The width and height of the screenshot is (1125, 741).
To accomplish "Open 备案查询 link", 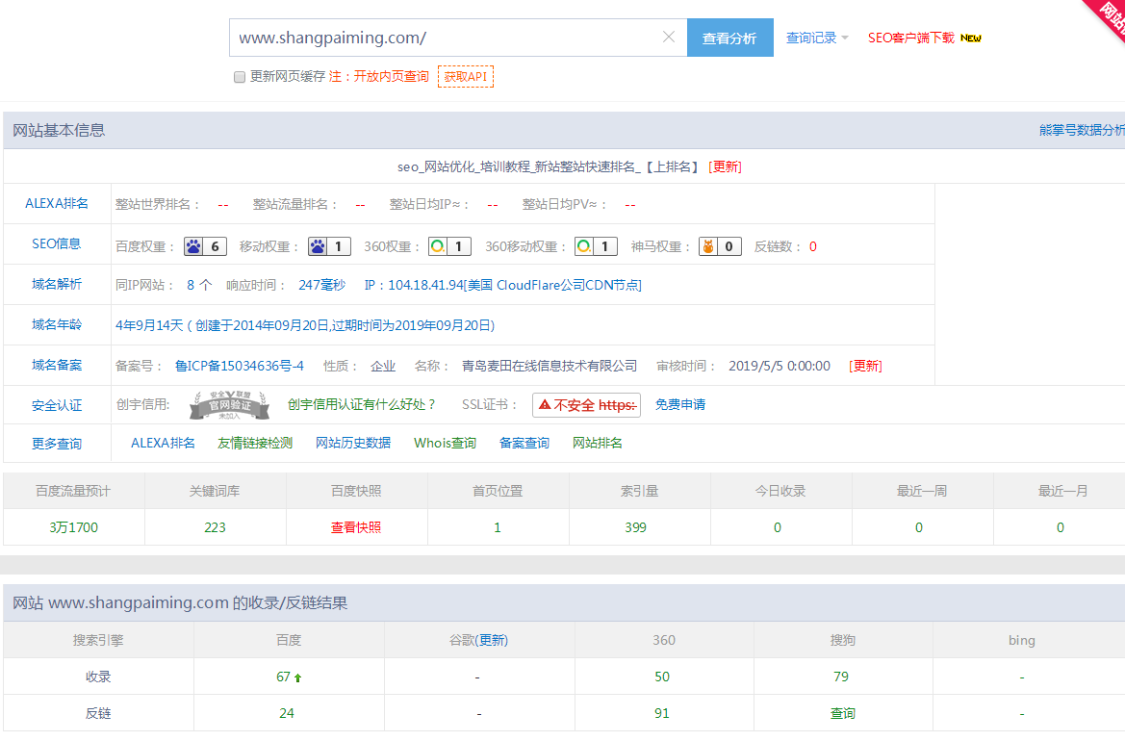I will click(524, 444).
